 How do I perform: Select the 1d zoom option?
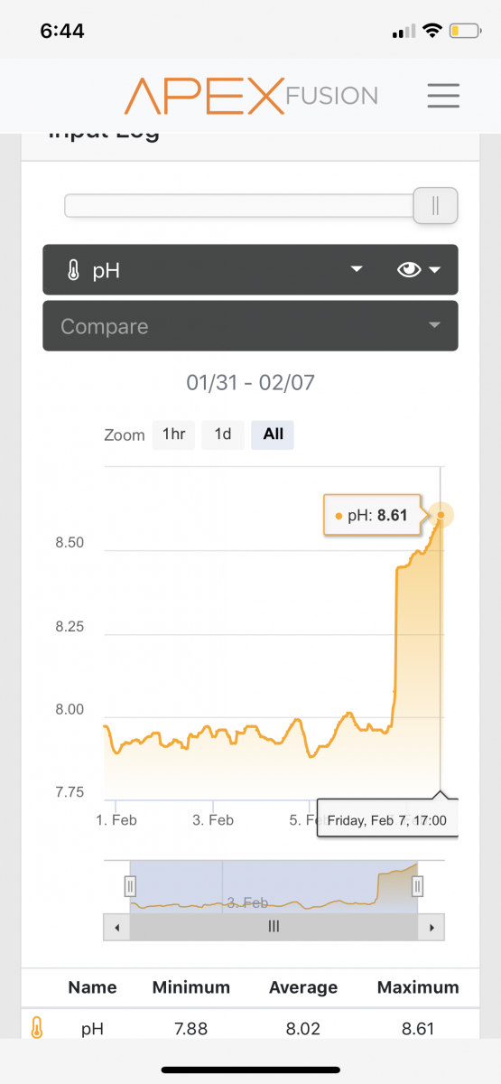(x=223, y=435)
